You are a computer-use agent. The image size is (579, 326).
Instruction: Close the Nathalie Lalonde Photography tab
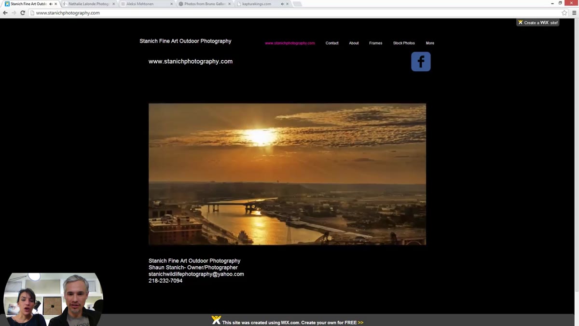click(x=114, y=4)
